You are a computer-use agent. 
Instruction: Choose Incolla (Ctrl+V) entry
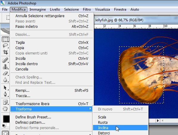52,58
